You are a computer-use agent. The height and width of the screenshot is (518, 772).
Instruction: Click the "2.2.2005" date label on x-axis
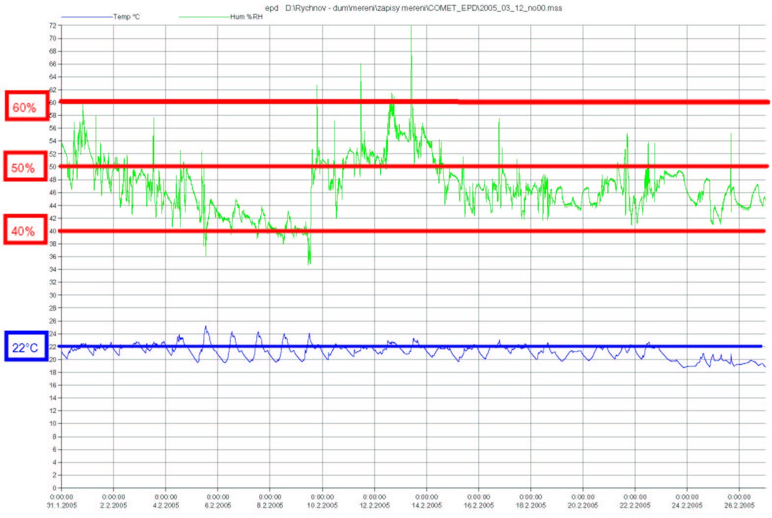(x=114, y=505)
